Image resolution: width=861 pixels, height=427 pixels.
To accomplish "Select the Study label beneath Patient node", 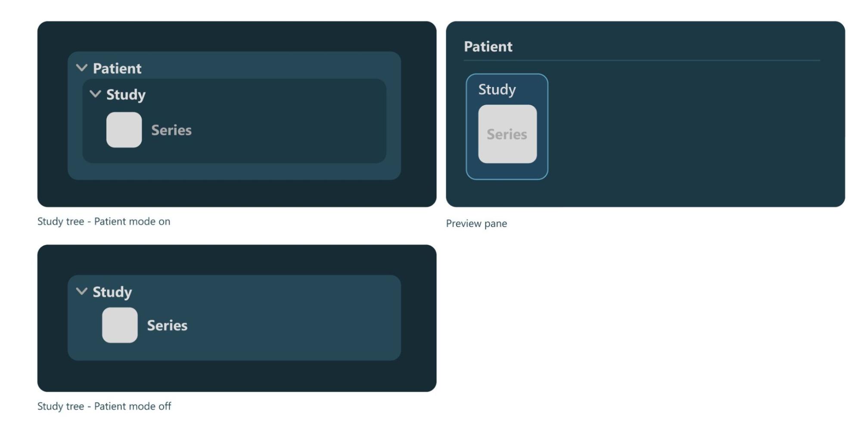I will tap(126, 95).
